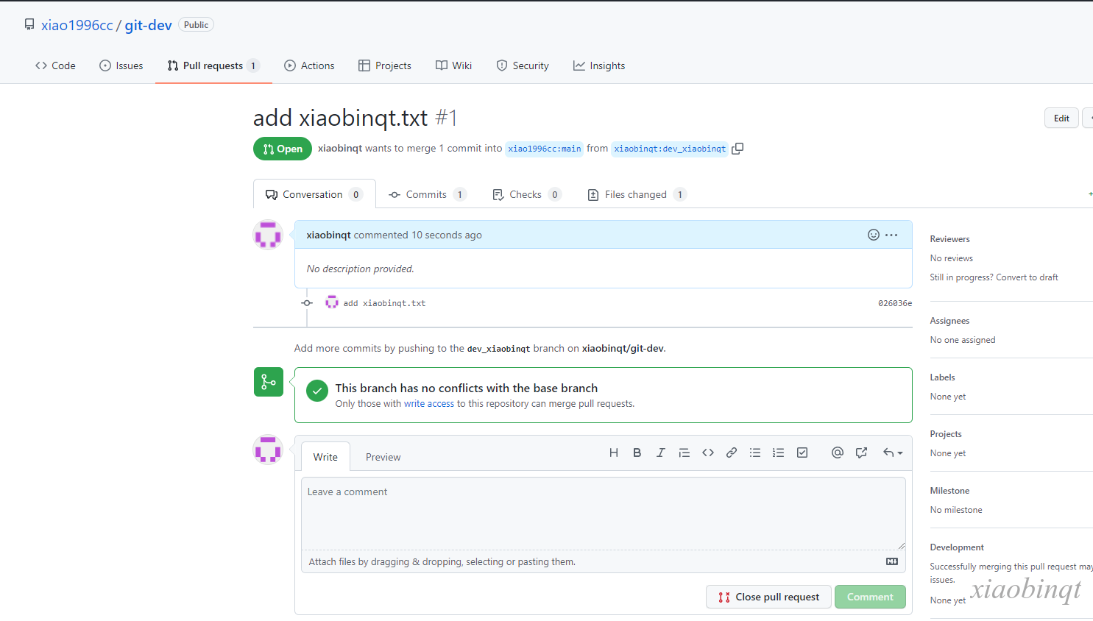Insert task list in comment toolbar
Image resolution: width=1093 pixels, height=621 pixels.
point(802,453)
